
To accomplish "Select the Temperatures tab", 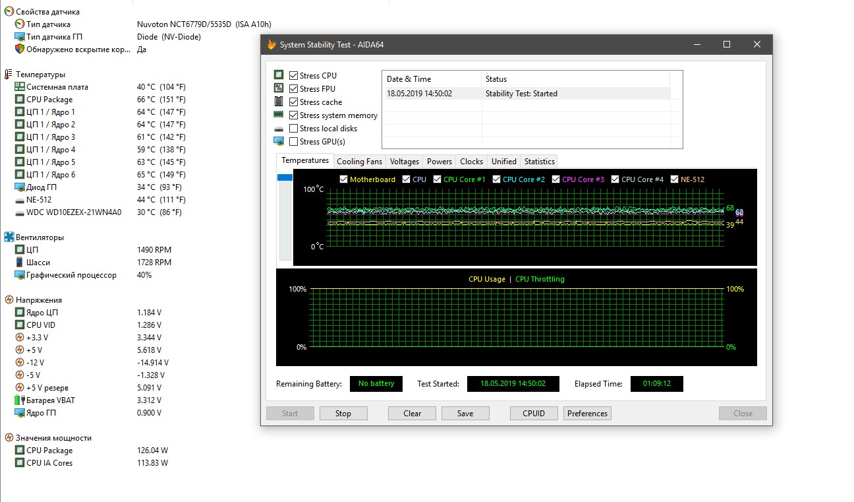I will 305,160.
